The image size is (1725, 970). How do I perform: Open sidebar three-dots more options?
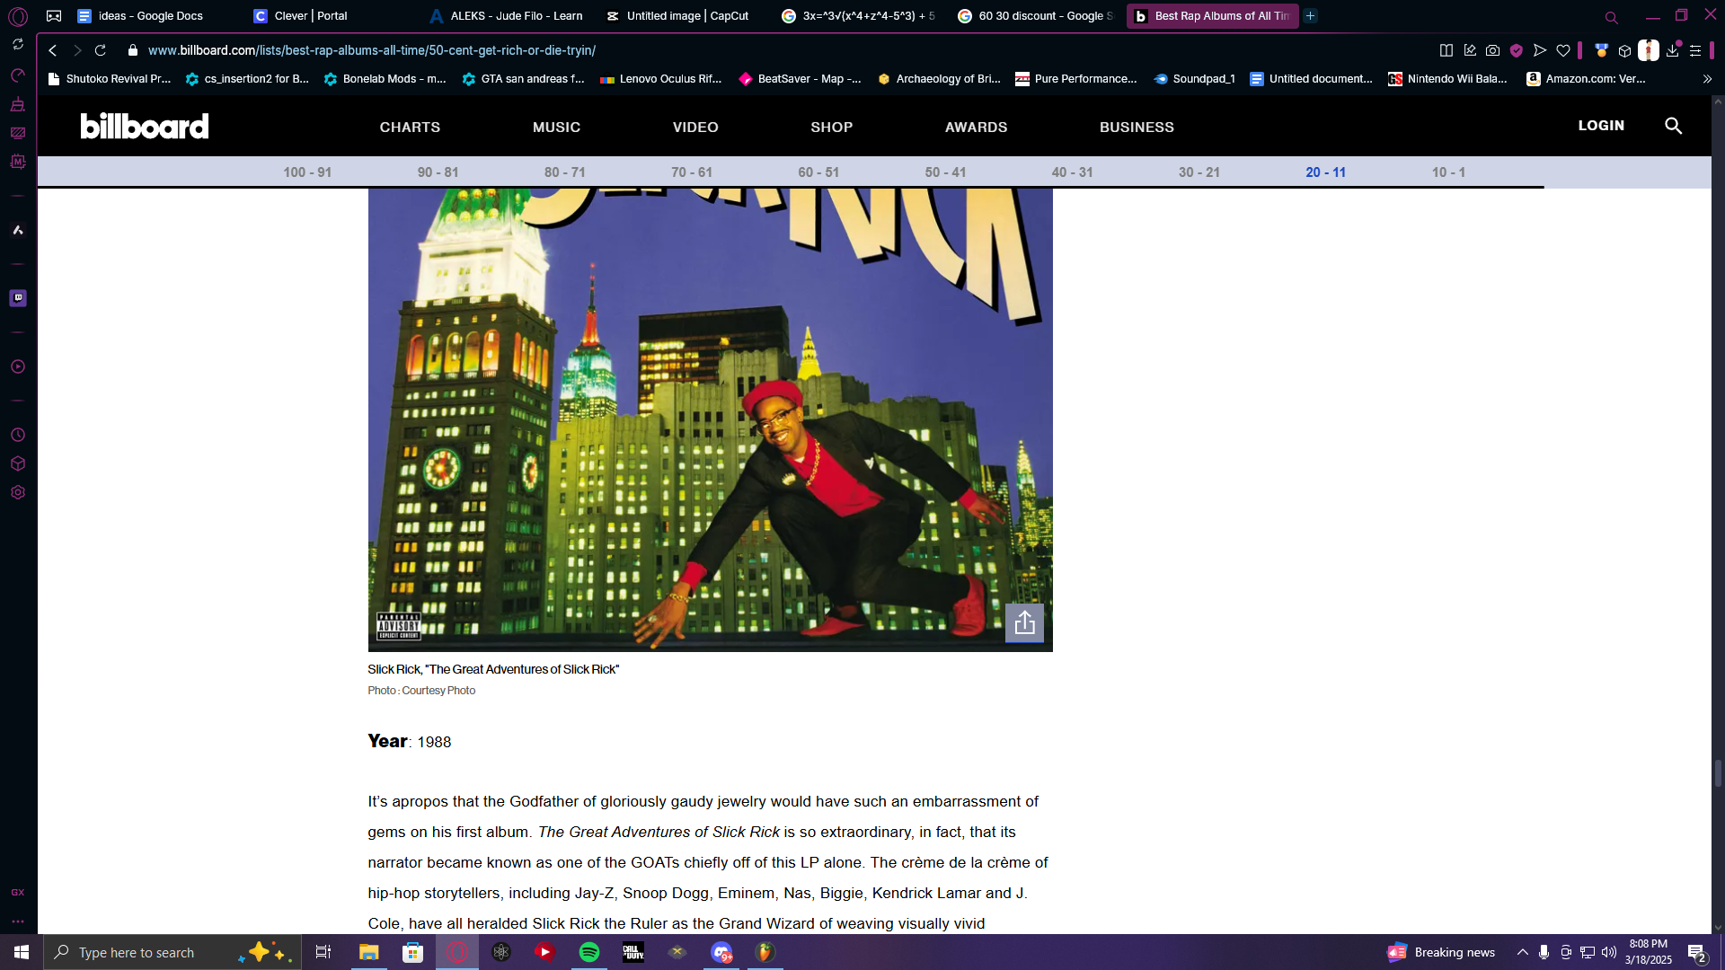click(x=18, y=921)
